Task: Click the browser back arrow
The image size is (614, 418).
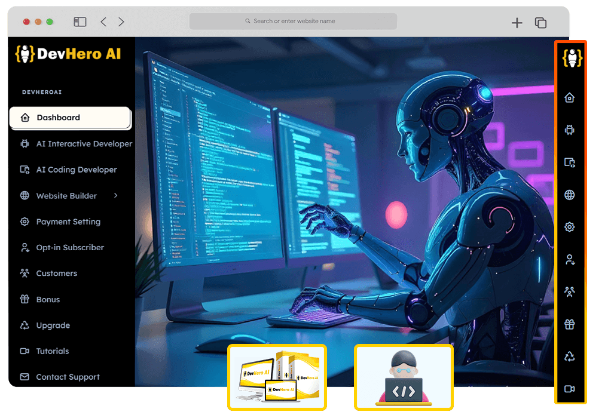Action: tap(103, 22)
